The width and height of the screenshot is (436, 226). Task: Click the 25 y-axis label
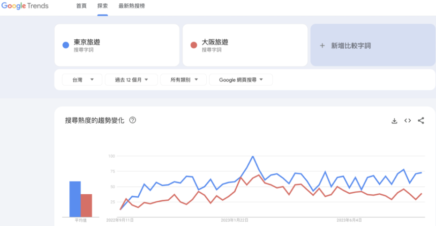pos(113,202)
